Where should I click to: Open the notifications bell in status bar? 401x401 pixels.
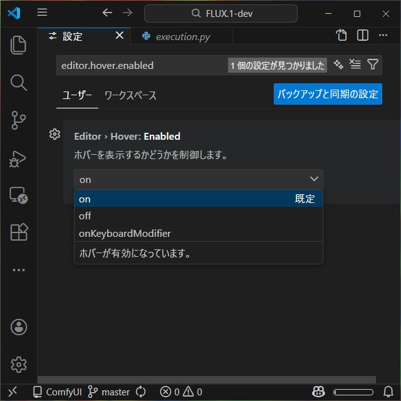click(x=388, y=392)
